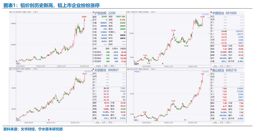The height and width of the screenshot is (133, 255).
Task: Click the 123天 label on 沪铝加权 chart
Action: tap(18, 64)
